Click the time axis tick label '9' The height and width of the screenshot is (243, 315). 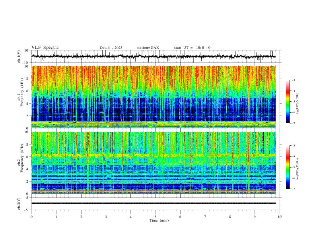pos(255,217)
